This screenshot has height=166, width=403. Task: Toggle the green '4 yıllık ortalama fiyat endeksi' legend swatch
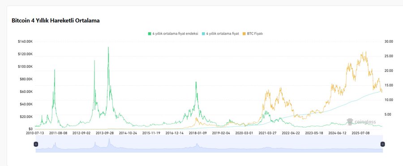pyautogui.click(x=149, y=34)
